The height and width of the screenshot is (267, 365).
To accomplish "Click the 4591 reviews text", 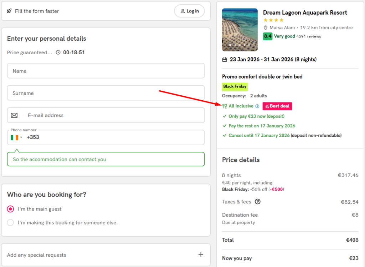I will coord(309,36).
